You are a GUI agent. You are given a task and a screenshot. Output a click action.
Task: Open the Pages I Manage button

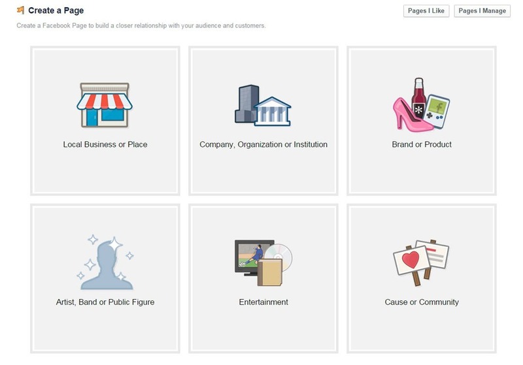coord(481,11)
